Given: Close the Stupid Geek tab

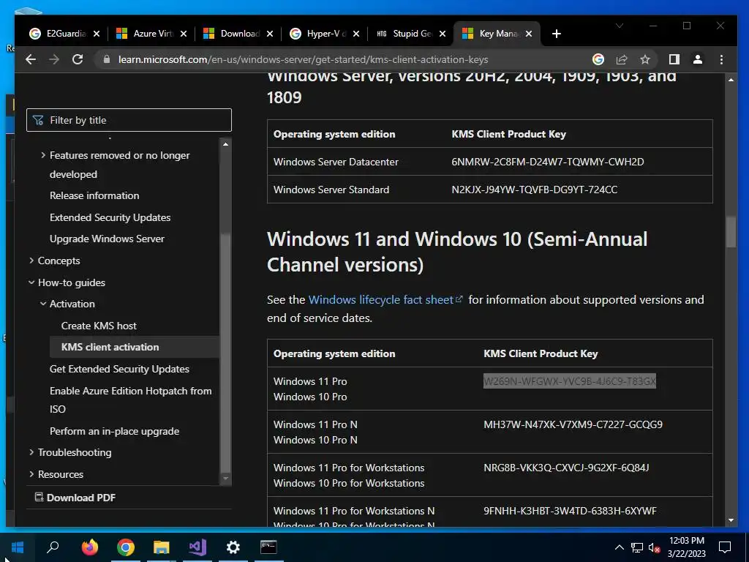Looking at the screenshot, I should pos(443,34).
